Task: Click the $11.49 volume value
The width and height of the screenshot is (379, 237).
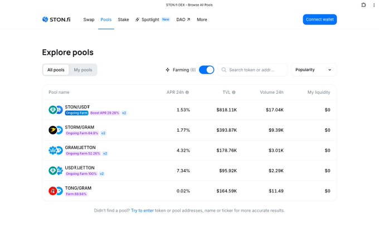Action: [x=276, y=191]
